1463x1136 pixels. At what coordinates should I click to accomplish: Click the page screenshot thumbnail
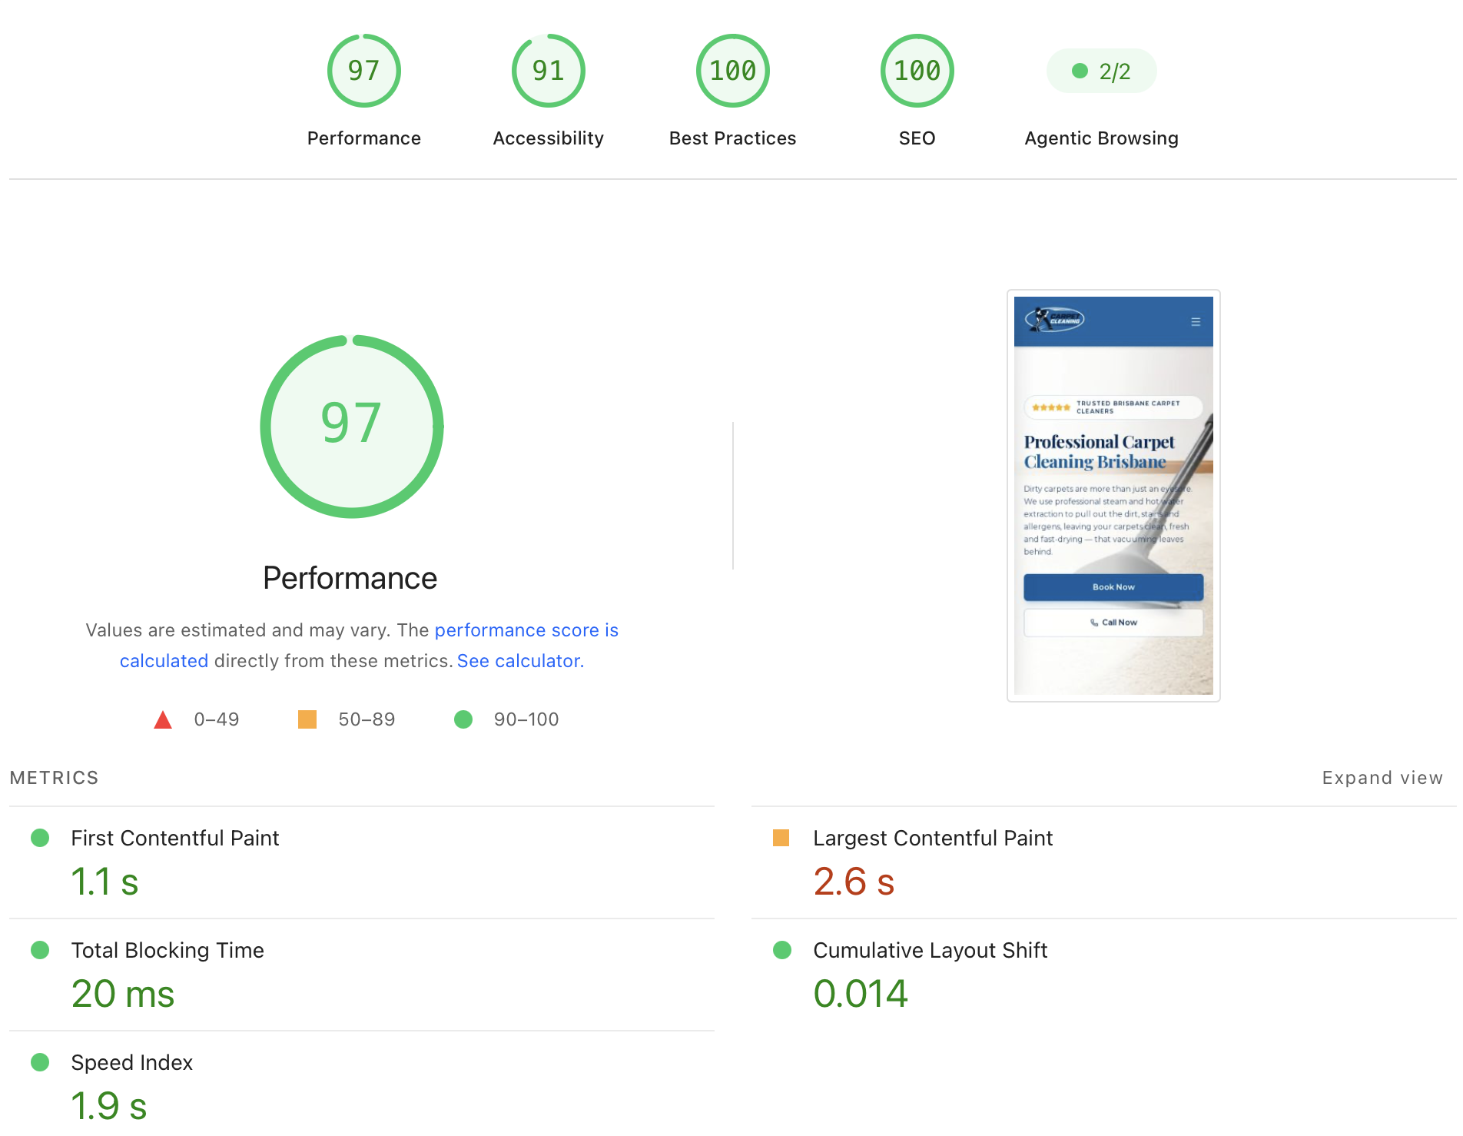tap(1113, 496)
